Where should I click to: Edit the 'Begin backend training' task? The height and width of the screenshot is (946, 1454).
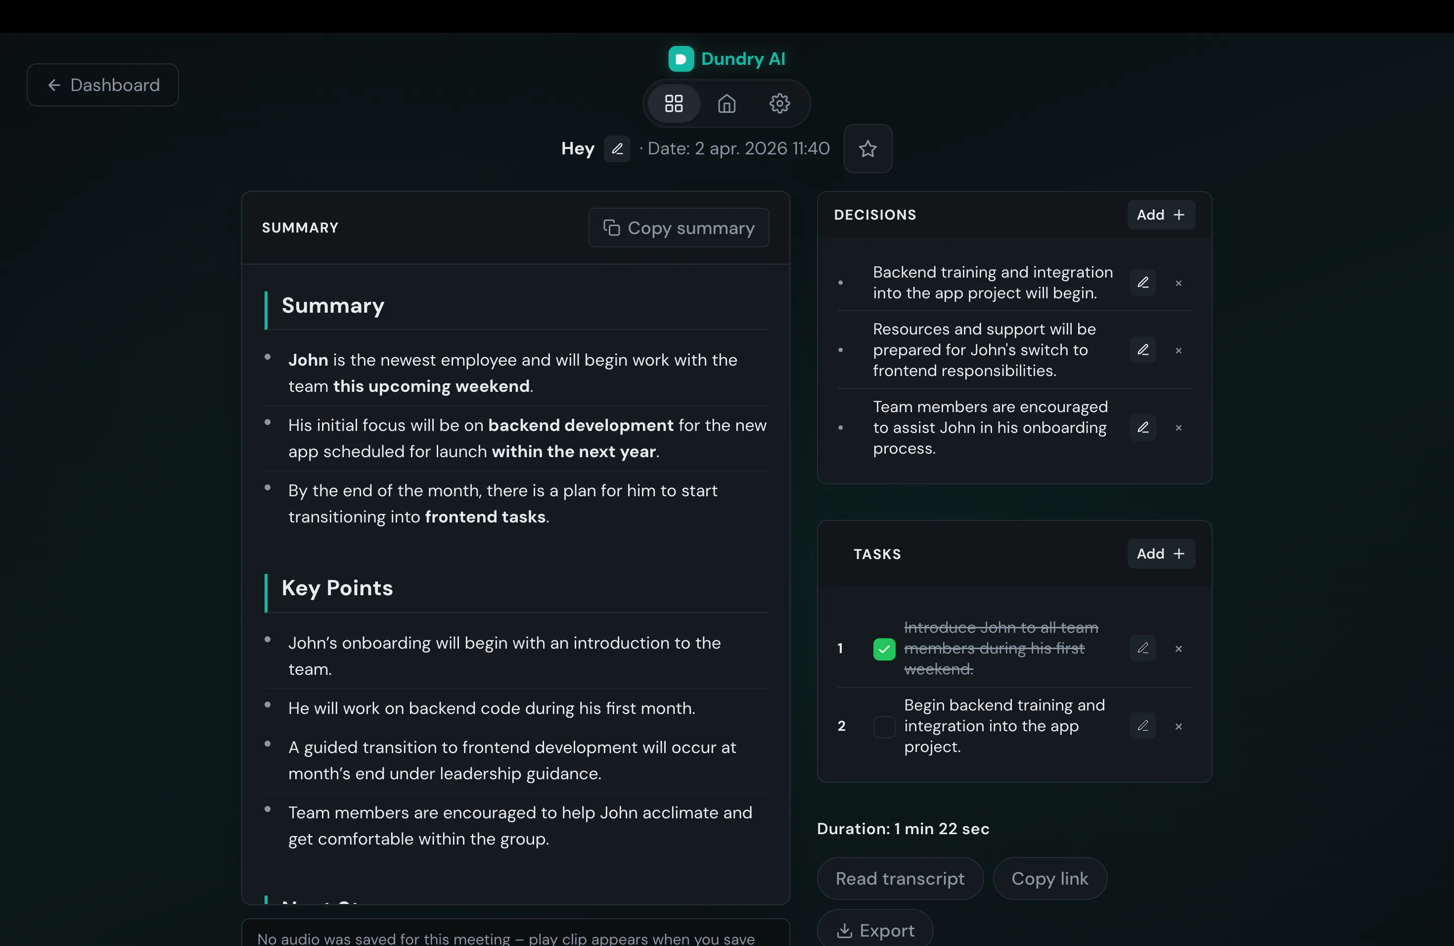point(1142,726)
